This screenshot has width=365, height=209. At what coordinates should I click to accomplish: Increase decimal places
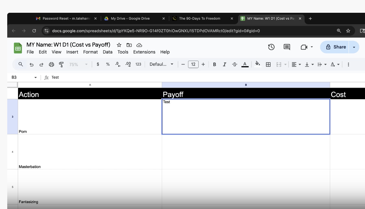point(128,64)
